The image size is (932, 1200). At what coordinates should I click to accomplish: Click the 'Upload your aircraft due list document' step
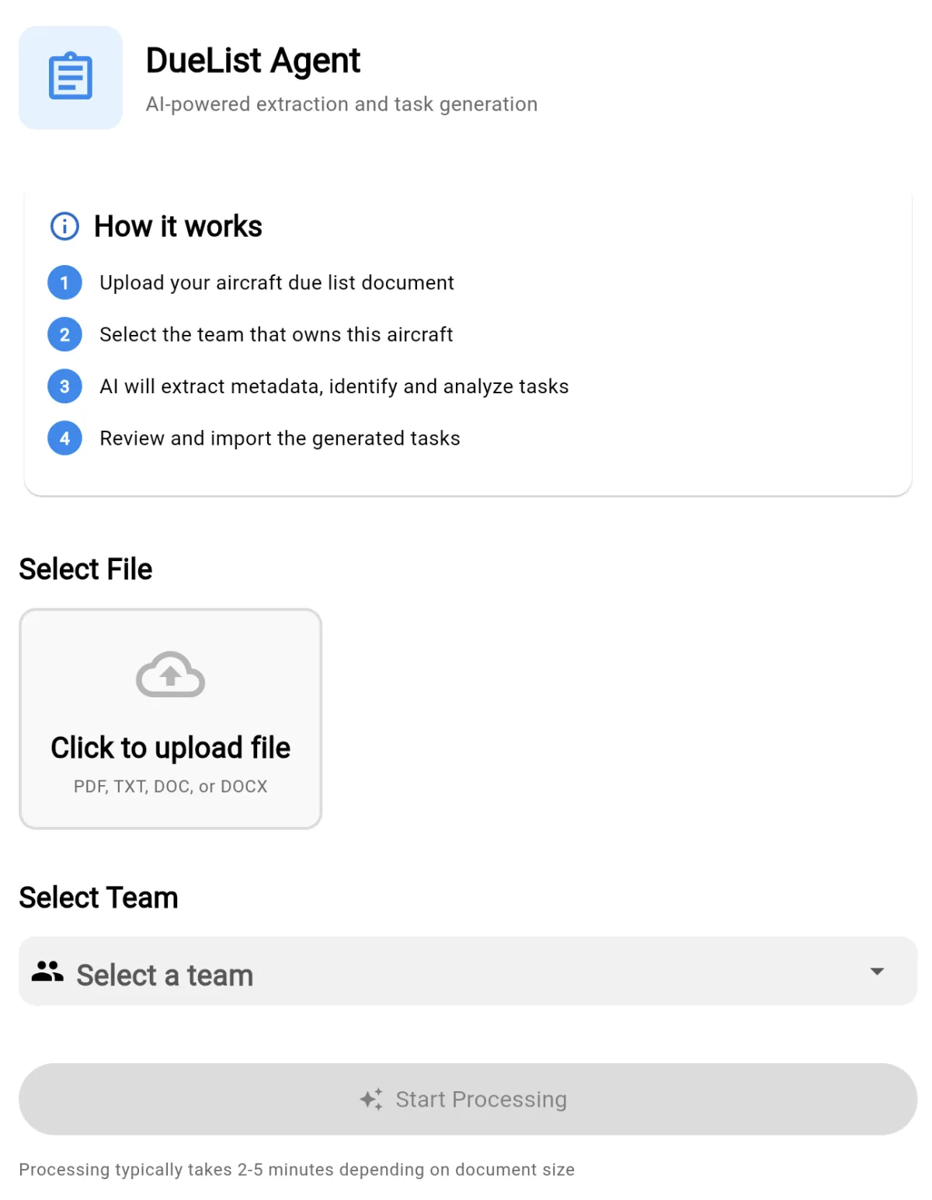[x=276, y=283]
